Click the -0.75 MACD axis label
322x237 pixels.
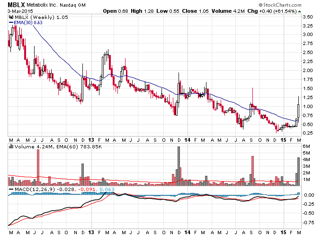pos(308,222)
